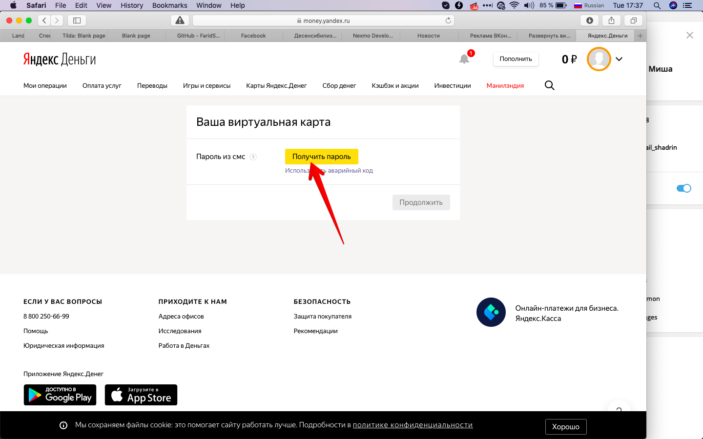The width and height of the screenshot is (703, 439).
Task: Click the help question mark beside Пароль из смс
Action: pos(253,157)
